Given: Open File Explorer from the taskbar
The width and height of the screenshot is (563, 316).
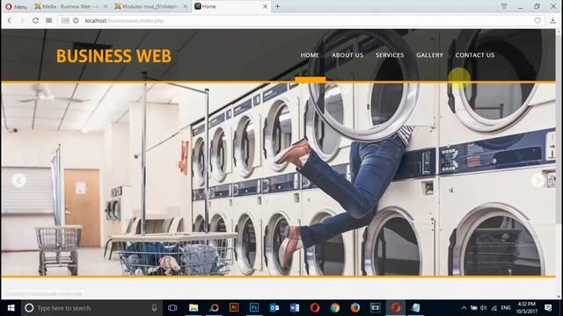Looking at the screenshot, I should click(x=194, y=308).
